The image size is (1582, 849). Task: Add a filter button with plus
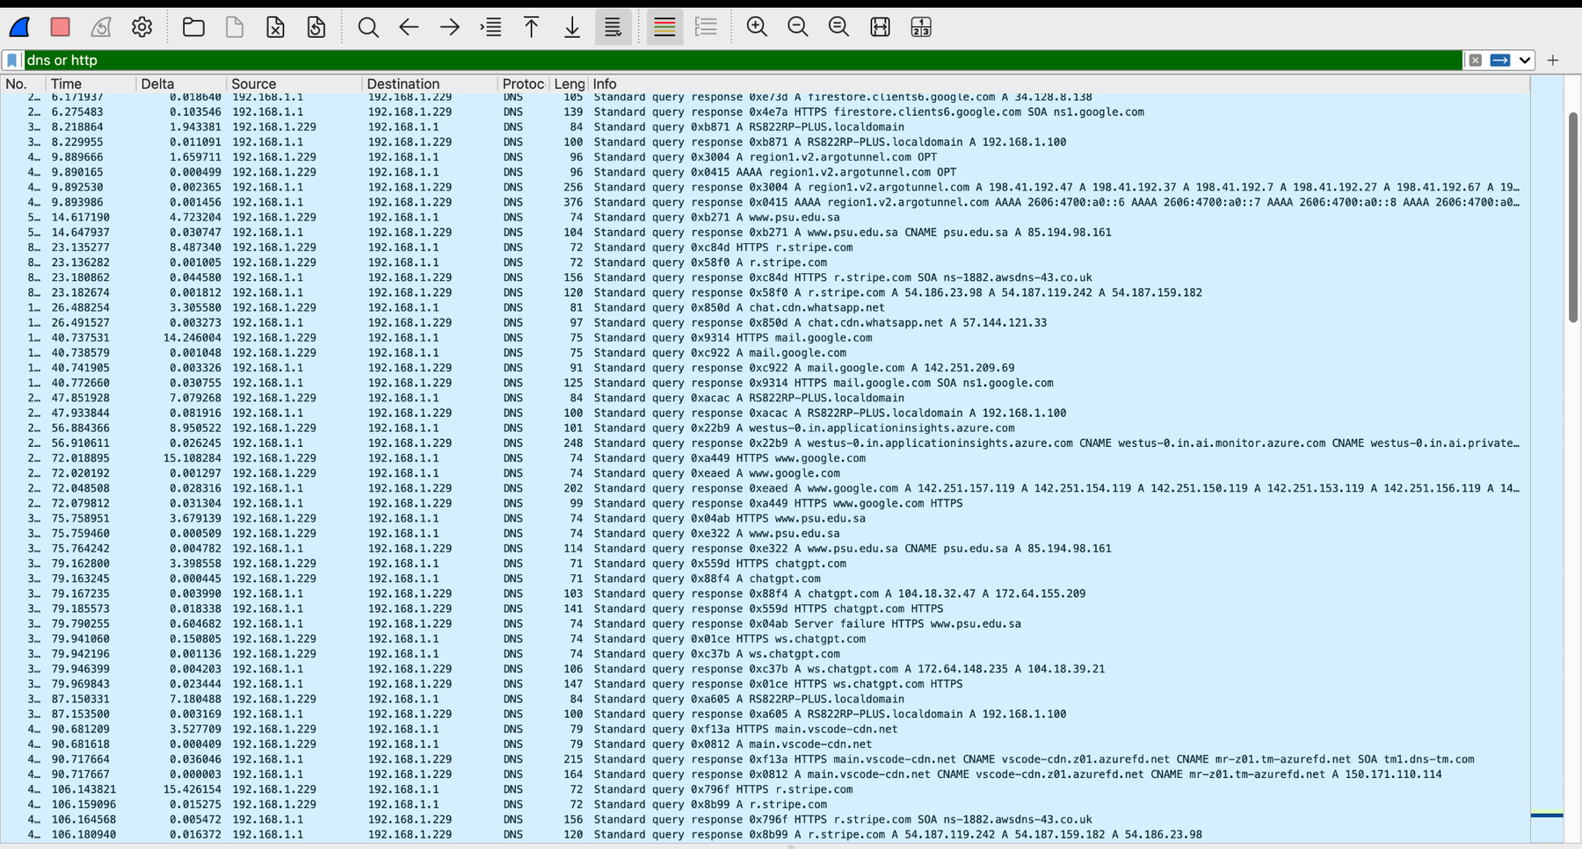point(1553,60)
